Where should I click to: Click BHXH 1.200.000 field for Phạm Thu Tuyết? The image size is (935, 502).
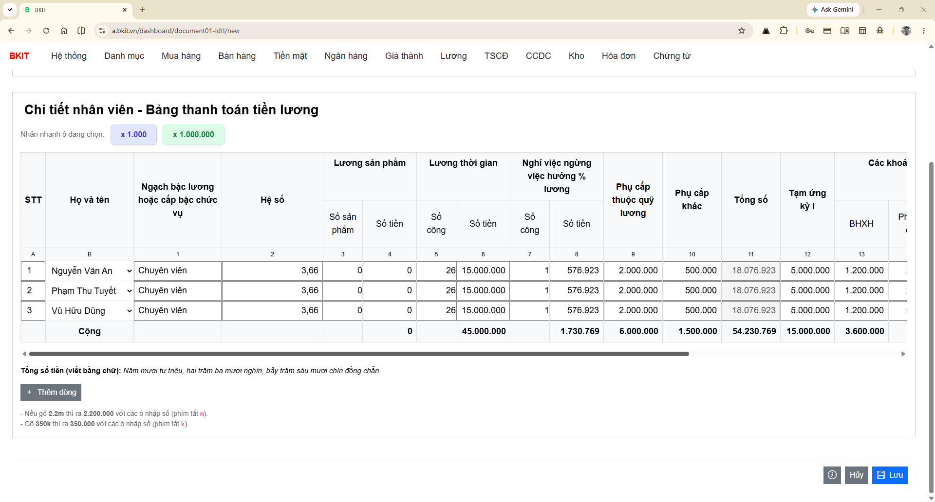pyautogui.click(x=861, y=291)
